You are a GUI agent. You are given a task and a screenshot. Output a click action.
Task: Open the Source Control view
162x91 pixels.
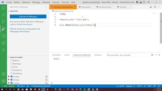click(x=3, y=22)
